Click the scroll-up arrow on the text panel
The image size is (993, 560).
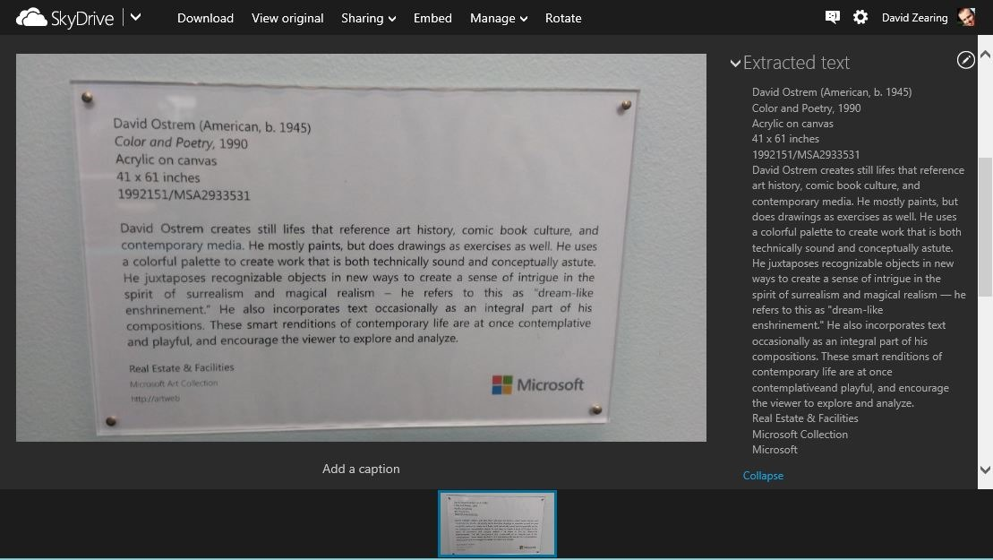pos(984,55)
